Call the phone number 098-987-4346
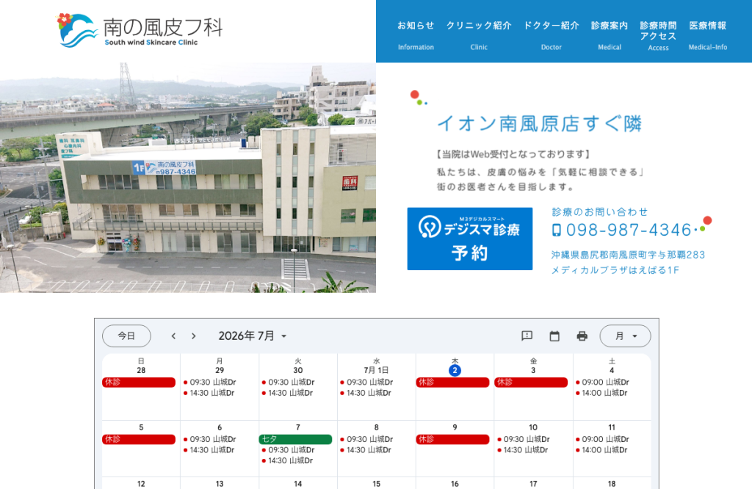Screen dimensions: 752x489 [x=629, y=230]
